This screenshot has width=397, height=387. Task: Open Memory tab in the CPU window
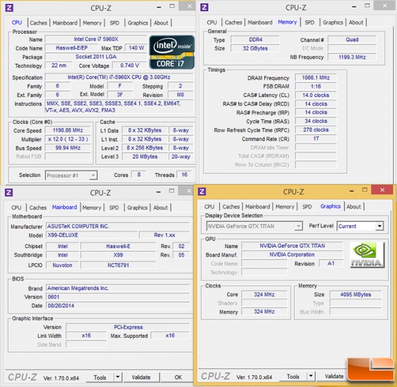coord(92,23)
